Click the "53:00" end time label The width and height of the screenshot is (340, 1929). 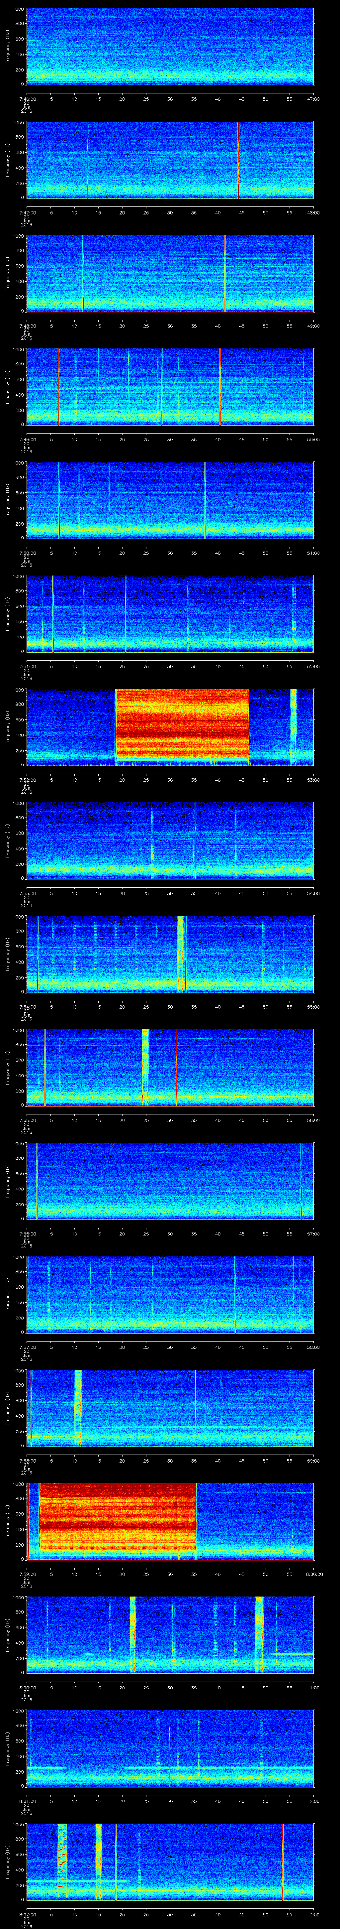coord(313,780)
